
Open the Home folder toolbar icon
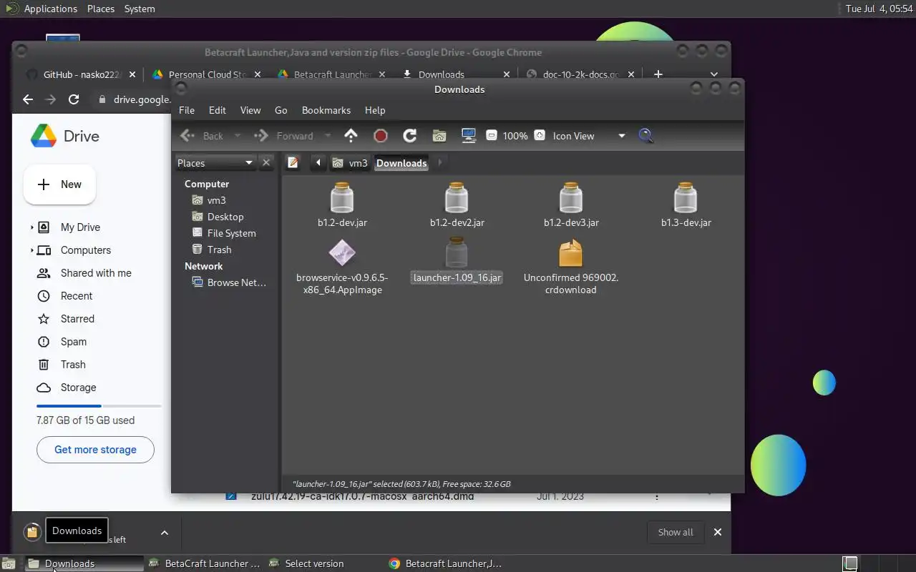coord(439,136)
